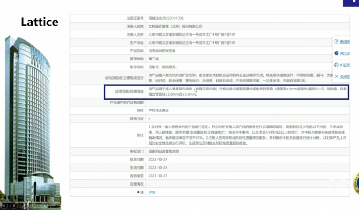Click the Lattice title text

coord(39,22)
